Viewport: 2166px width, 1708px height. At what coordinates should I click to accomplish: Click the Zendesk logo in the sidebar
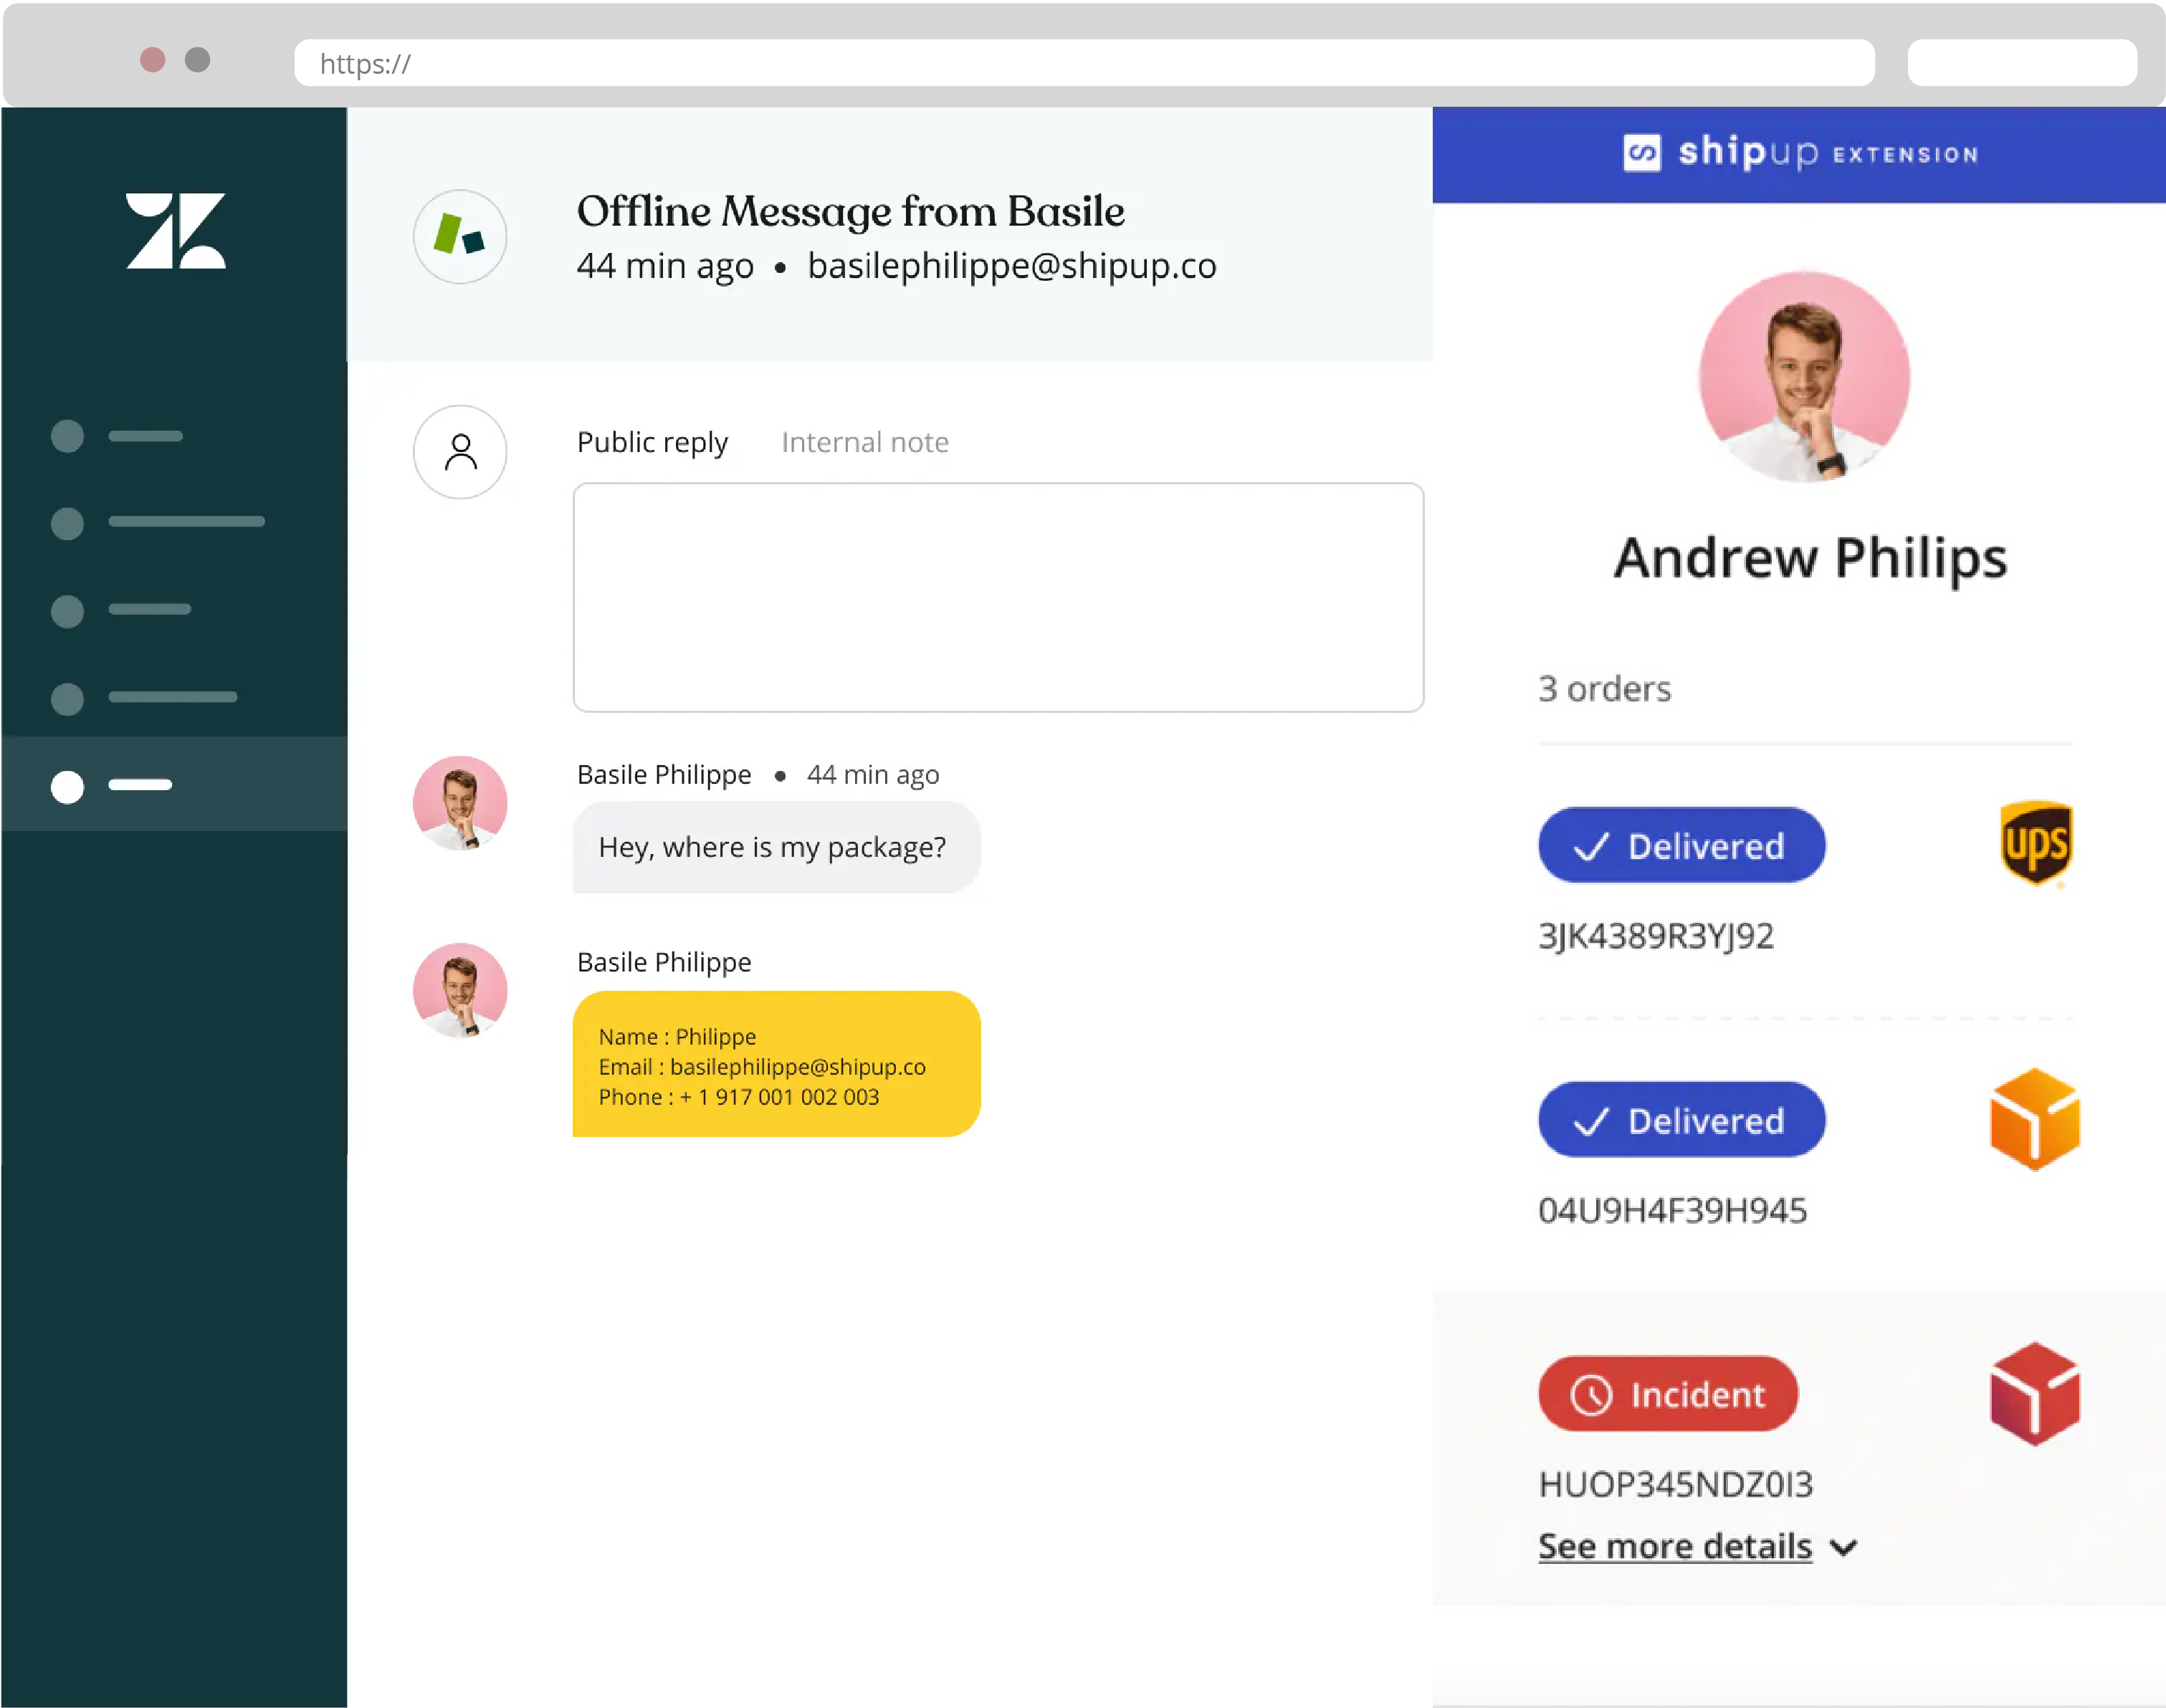click(176, 229)
